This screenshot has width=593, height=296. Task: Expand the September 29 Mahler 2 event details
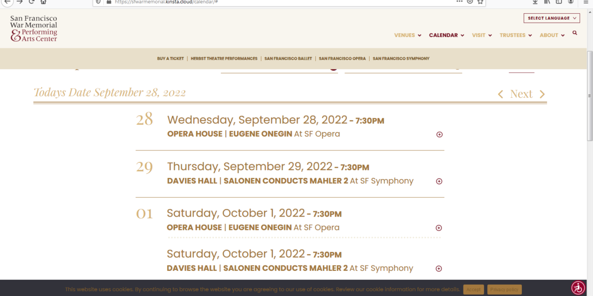coord(439,182)
